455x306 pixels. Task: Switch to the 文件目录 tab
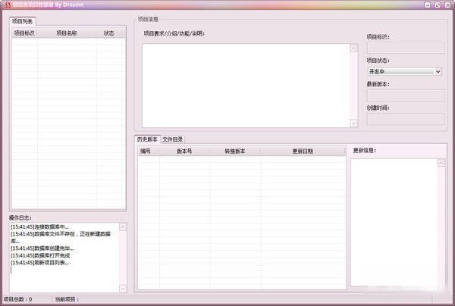tap(173, 139)
